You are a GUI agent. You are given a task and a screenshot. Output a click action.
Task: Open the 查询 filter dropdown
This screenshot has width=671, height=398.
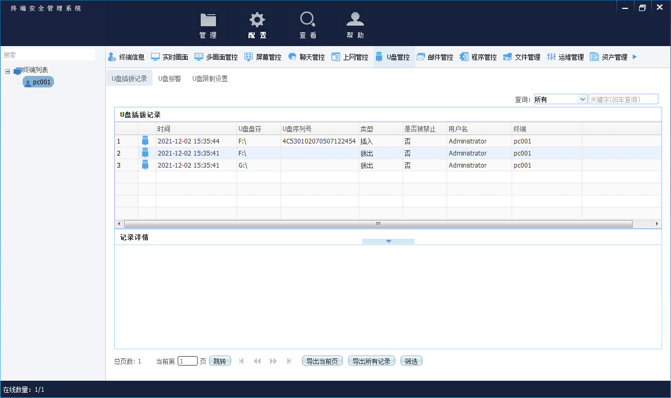tap(582, 99)
